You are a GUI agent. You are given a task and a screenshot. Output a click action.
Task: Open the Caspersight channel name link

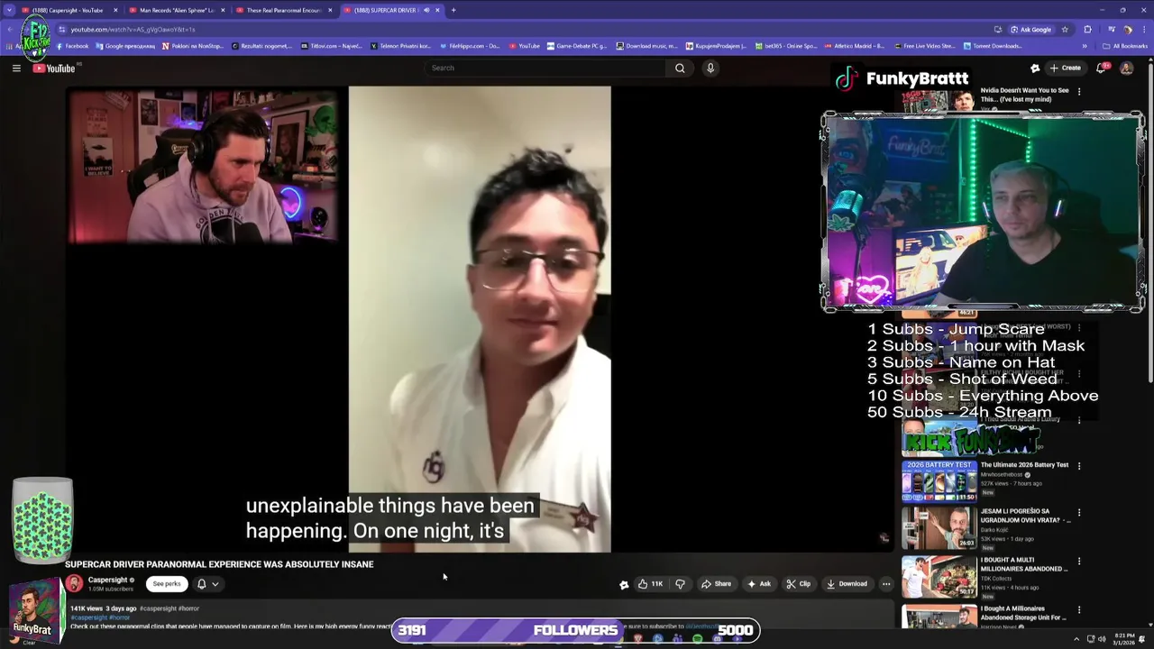point(107,580)
